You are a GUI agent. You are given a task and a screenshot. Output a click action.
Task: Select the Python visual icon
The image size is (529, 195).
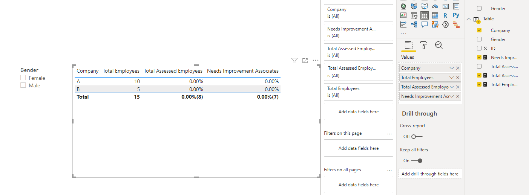click(x=456, y=15)
